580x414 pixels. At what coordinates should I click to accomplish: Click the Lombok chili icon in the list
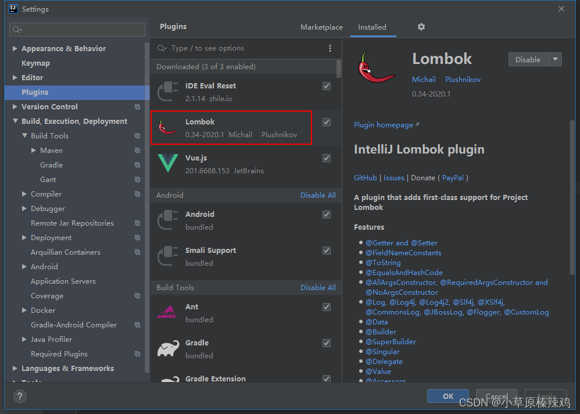tap(167, 127)
